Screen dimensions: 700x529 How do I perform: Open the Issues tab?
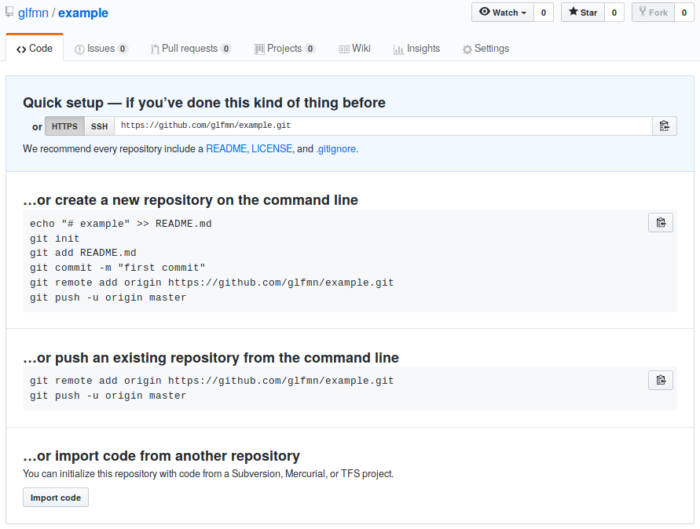101,49
